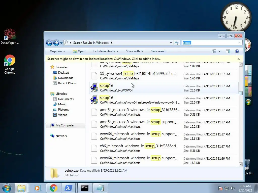Select Libraries in the navigation pane
This screenshot has height=193, width=258.
click(61, 93)
